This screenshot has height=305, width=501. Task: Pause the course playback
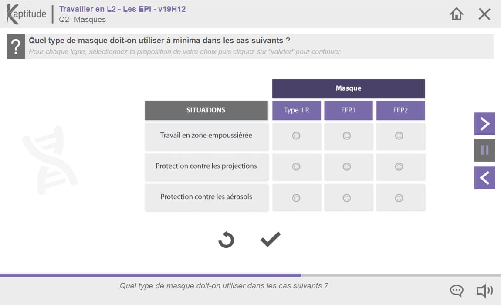[x=484, y=150]
